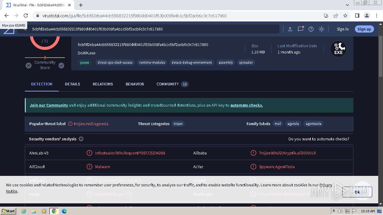Click the browser forward arrow
The height and width of the screenshot is (215, 383).
click(16, 16)
